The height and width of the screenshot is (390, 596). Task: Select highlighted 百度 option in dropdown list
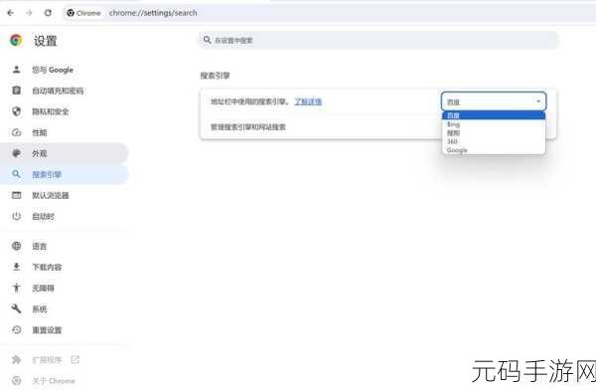coord(494,115)
